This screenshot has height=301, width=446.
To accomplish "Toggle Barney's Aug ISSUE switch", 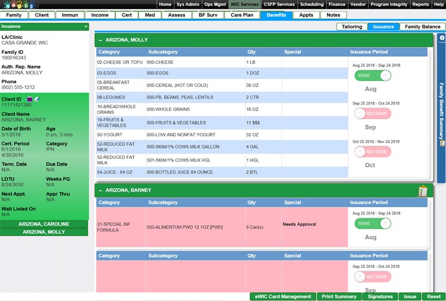I will point(372,223).
